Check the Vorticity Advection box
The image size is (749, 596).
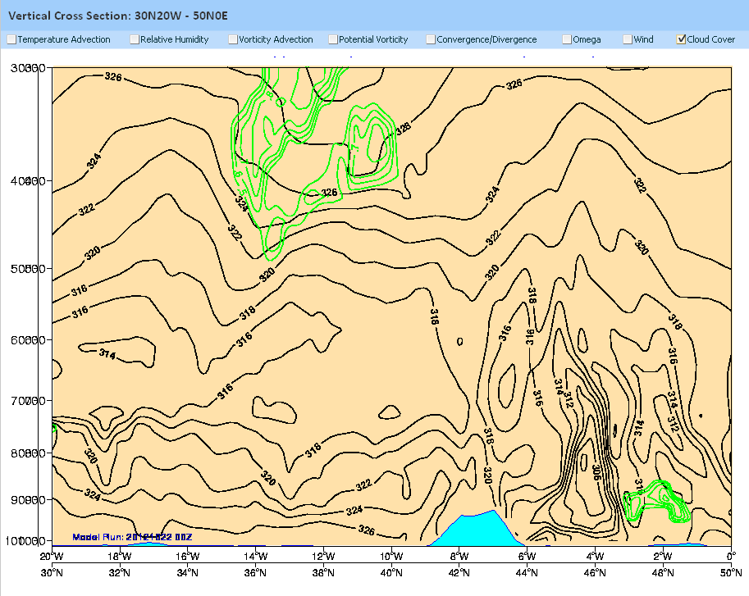point(233,39)
